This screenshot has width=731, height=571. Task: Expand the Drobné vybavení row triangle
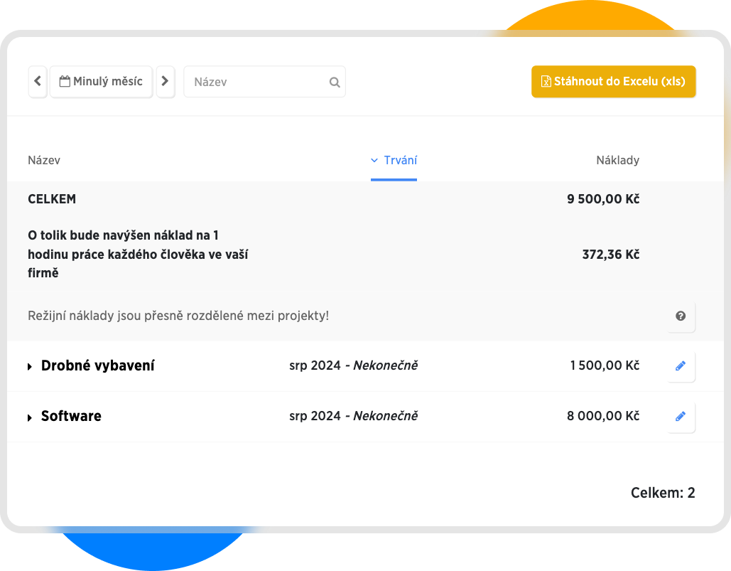coord(30,367)
